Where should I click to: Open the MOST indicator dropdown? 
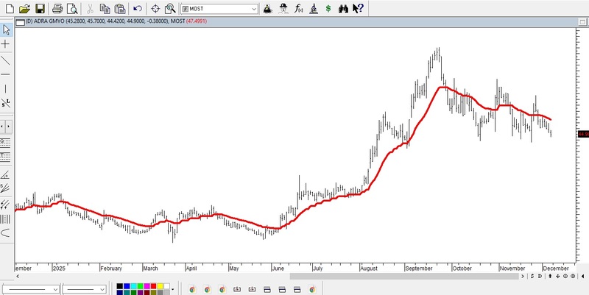pos(254,9)
